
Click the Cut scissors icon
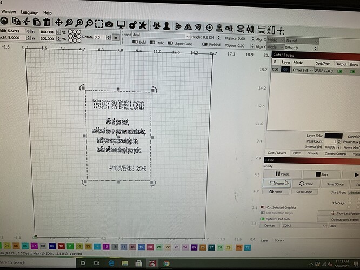point(26,22)
